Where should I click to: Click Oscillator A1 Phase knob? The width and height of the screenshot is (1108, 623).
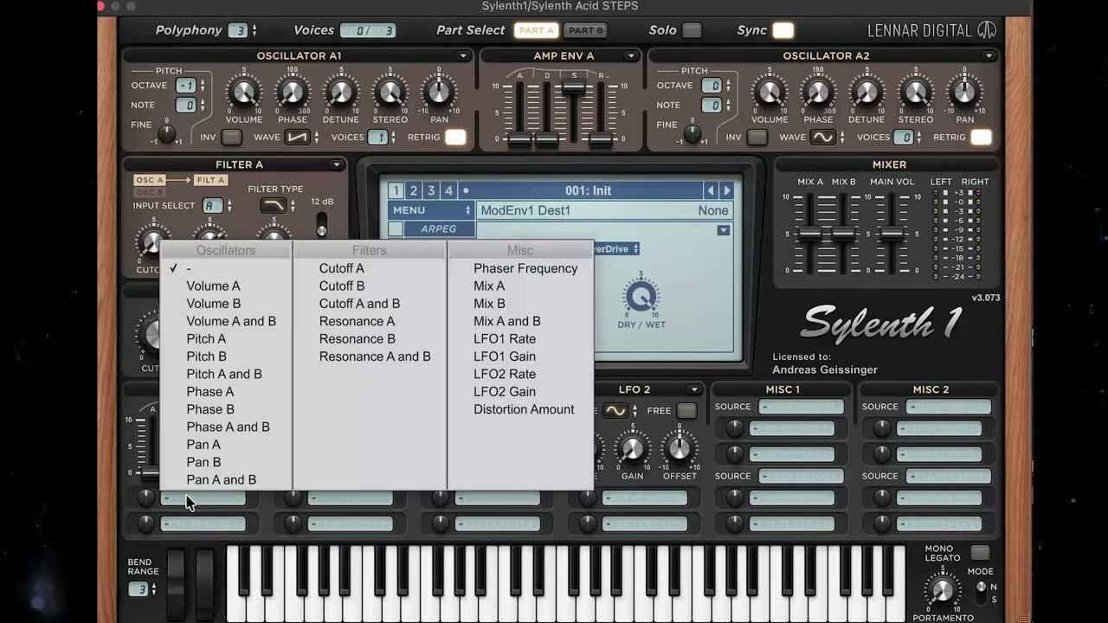293,92
